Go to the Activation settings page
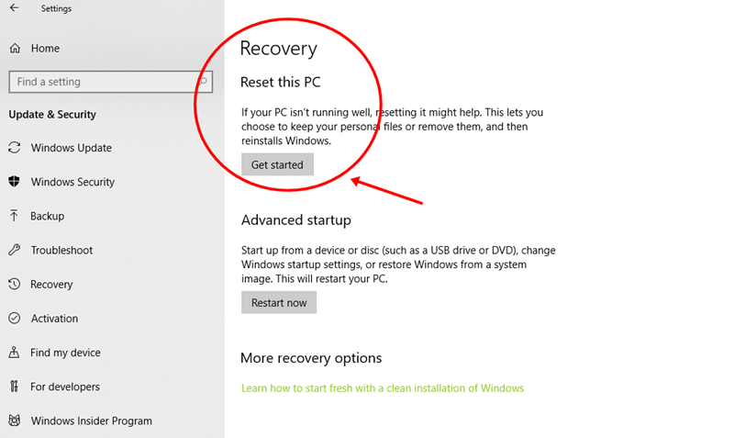The image size is (734, 438). tap(55, 319)
